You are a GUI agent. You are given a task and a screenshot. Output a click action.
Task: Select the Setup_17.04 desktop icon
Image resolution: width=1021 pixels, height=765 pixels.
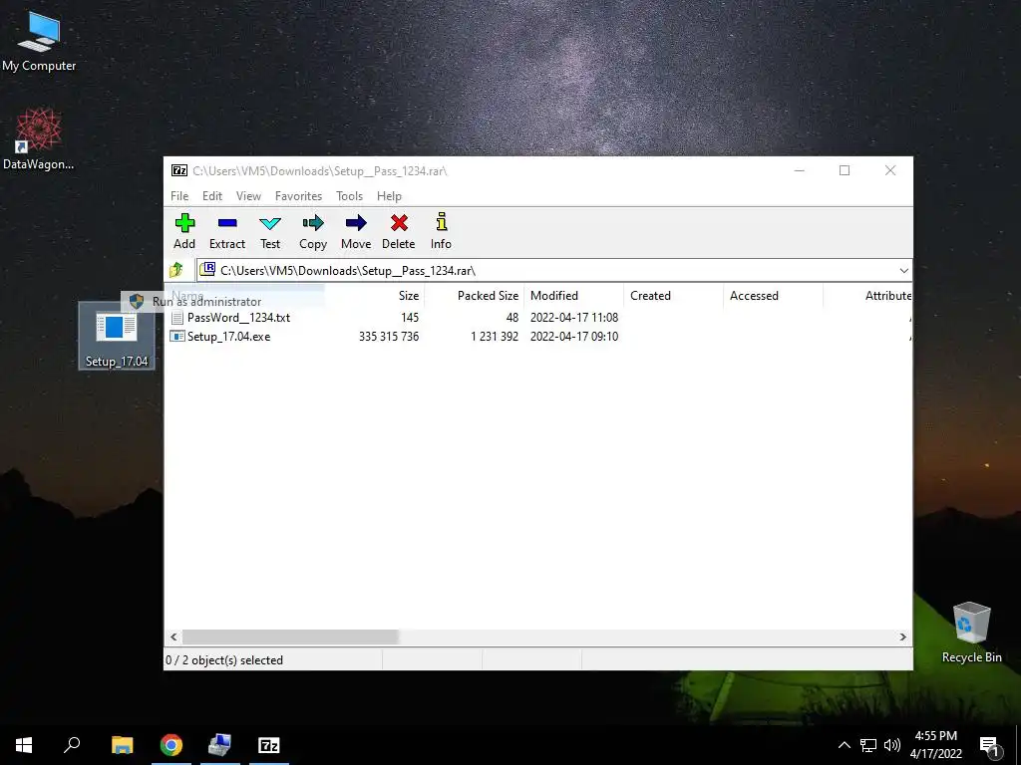(x=117, y=337)
